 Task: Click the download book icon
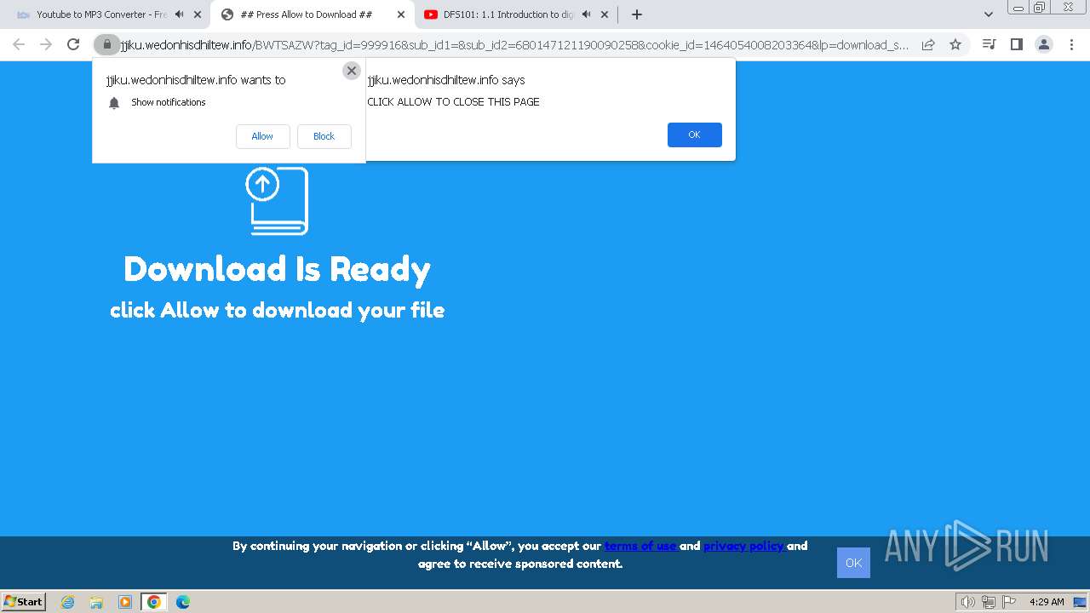tap(278, 201)
